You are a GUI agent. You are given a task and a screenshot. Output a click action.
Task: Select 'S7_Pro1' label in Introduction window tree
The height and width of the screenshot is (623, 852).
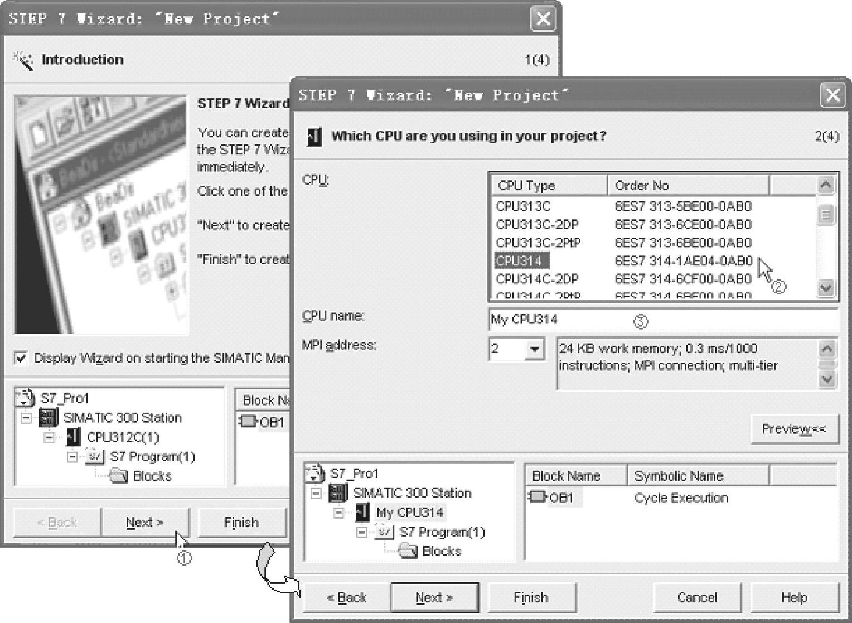pos(64,398)
